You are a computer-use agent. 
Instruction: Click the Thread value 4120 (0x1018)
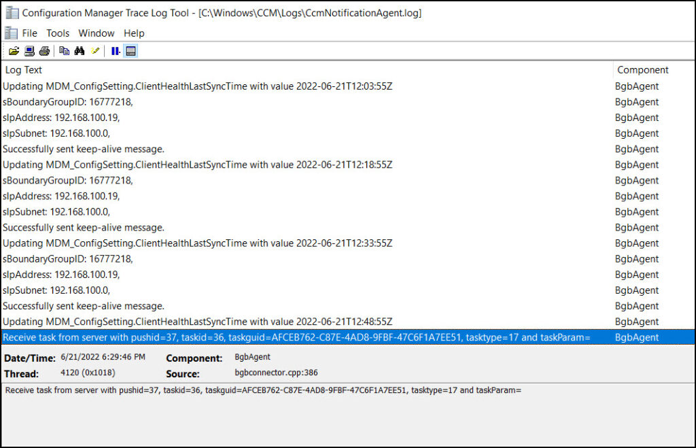pyautogui.click(x=88, y=373)
